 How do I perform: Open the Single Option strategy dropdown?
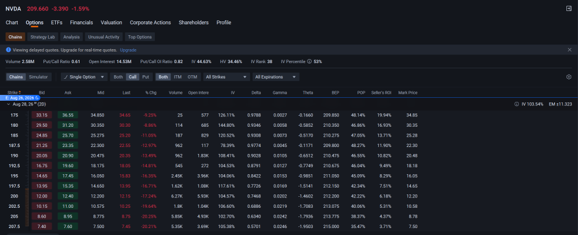coord(84,77)
